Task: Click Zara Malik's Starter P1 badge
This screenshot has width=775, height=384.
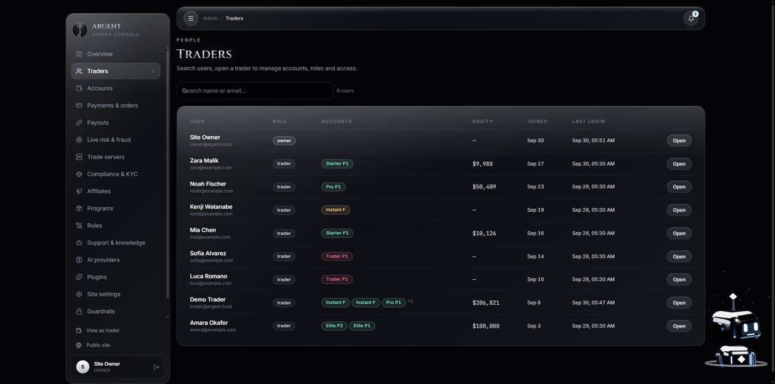Action: 337,163
